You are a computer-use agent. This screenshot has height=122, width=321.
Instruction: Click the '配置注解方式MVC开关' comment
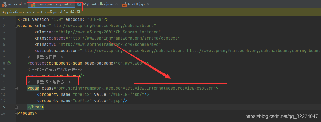coord(55,70)
